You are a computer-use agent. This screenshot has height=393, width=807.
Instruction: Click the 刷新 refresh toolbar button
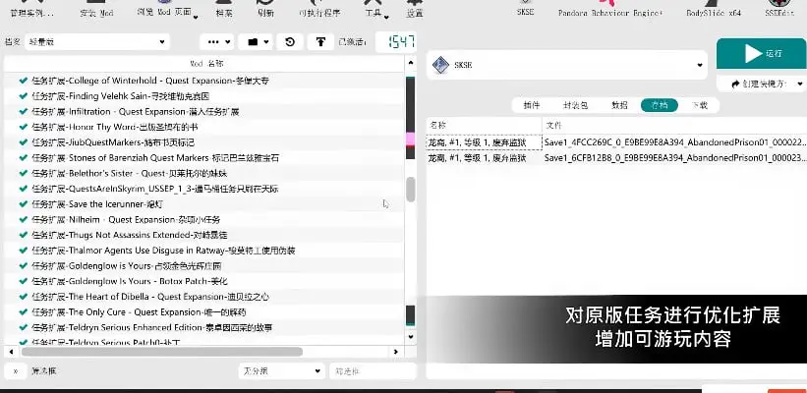coord(265,10)
